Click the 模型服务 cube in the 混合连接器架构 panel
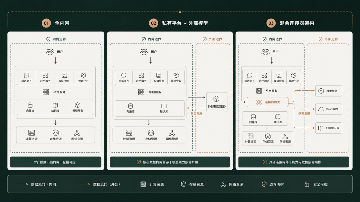Viewport: 360px width, 202px height. (x=321, y=91)
